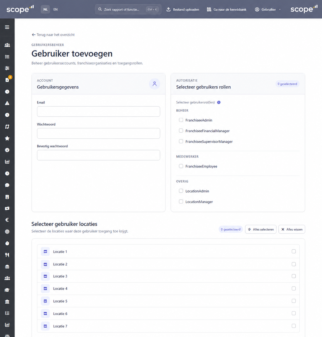Click the money bill sidebar icon
322x337 pixels.
[x=7, y=208]
